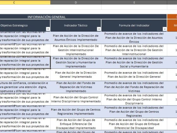Select the Gestión Interinstitucional Implementado indicator cell

[76, 50]
